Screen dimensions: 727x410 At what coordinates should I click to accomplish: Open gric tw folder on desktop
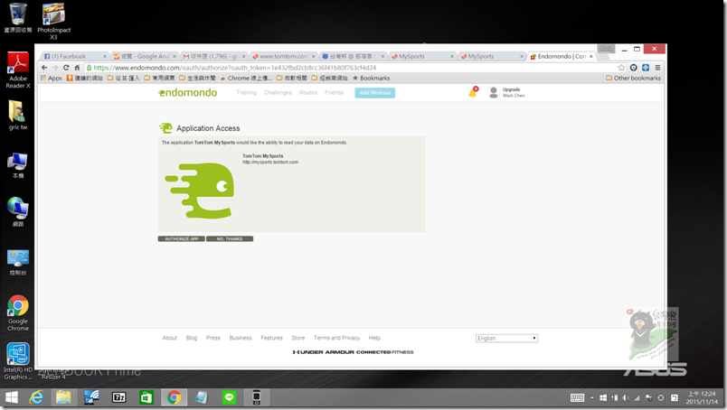point(17,115)
